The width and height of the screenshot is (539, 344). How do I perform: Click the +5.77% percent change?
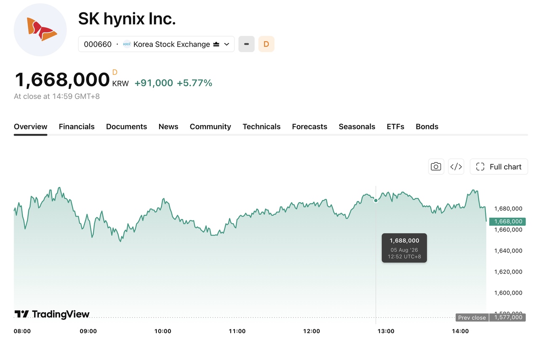click(195, 83)
